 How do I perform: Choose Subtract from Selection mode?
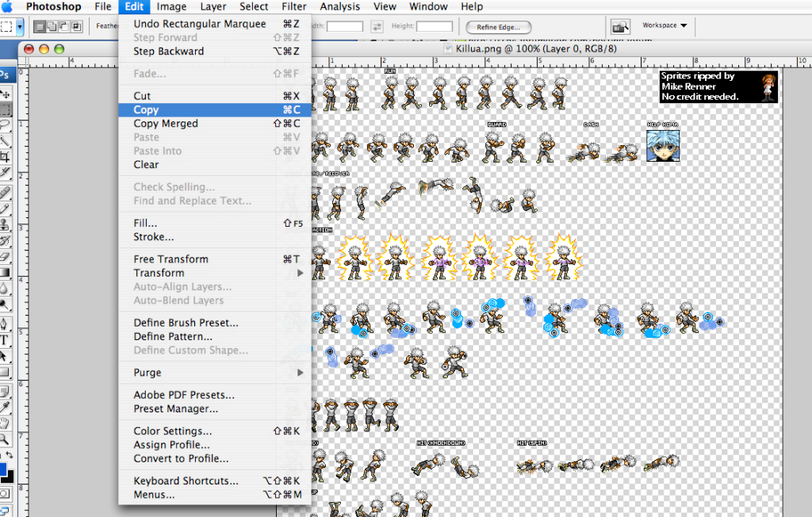coord(64,26)
